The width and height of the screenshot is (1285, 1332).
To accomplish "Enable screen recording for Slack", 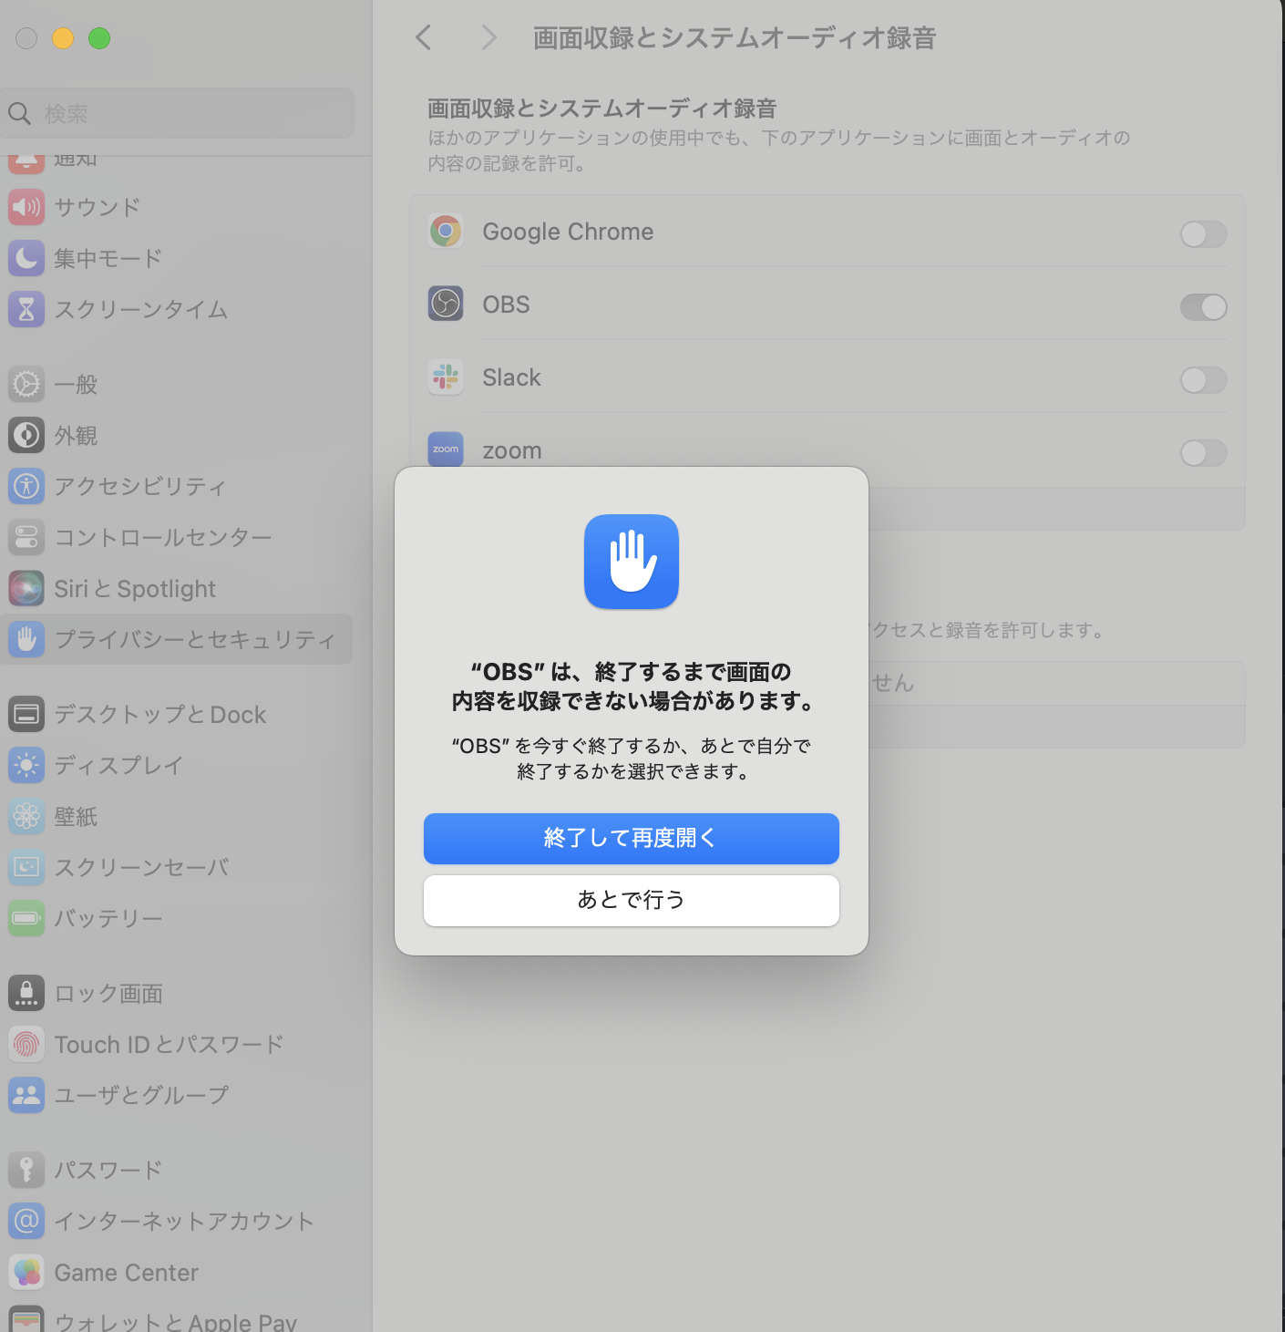I will (x=1203, y=380).
